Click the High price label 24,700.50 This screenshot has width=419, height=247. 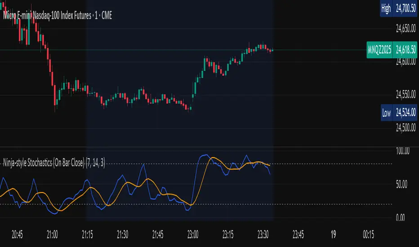point(406,7)
